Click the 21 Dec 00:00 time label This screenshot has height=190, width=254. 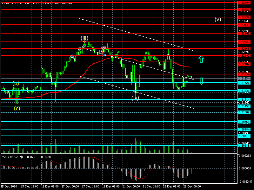pyautogui.click(x=131, y=186)
